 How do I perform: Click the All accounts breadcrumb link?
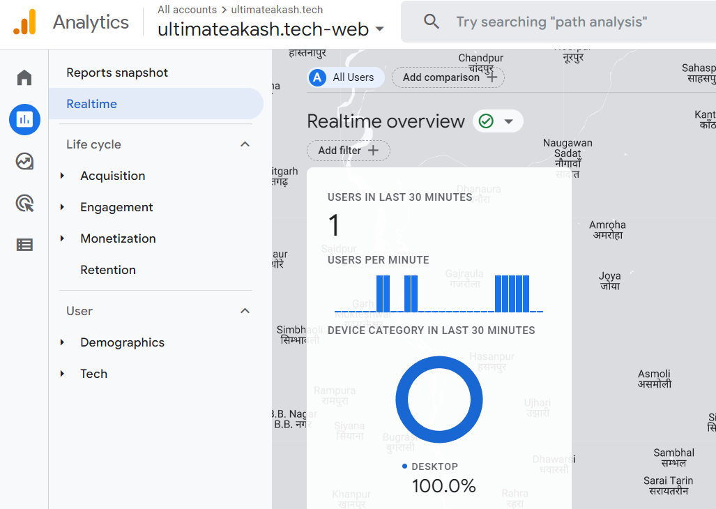pyautogui.click(x=187, y=10)
